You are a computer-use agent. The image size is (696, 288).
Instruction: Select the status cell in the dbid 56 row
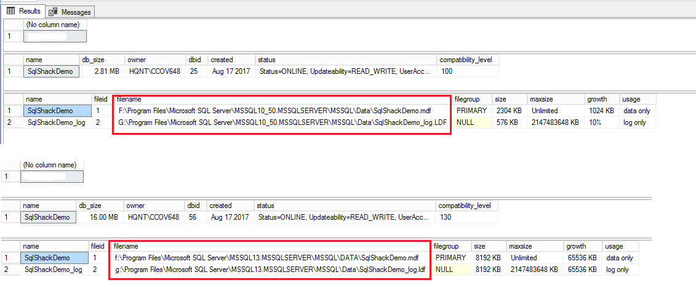(345, 217)
